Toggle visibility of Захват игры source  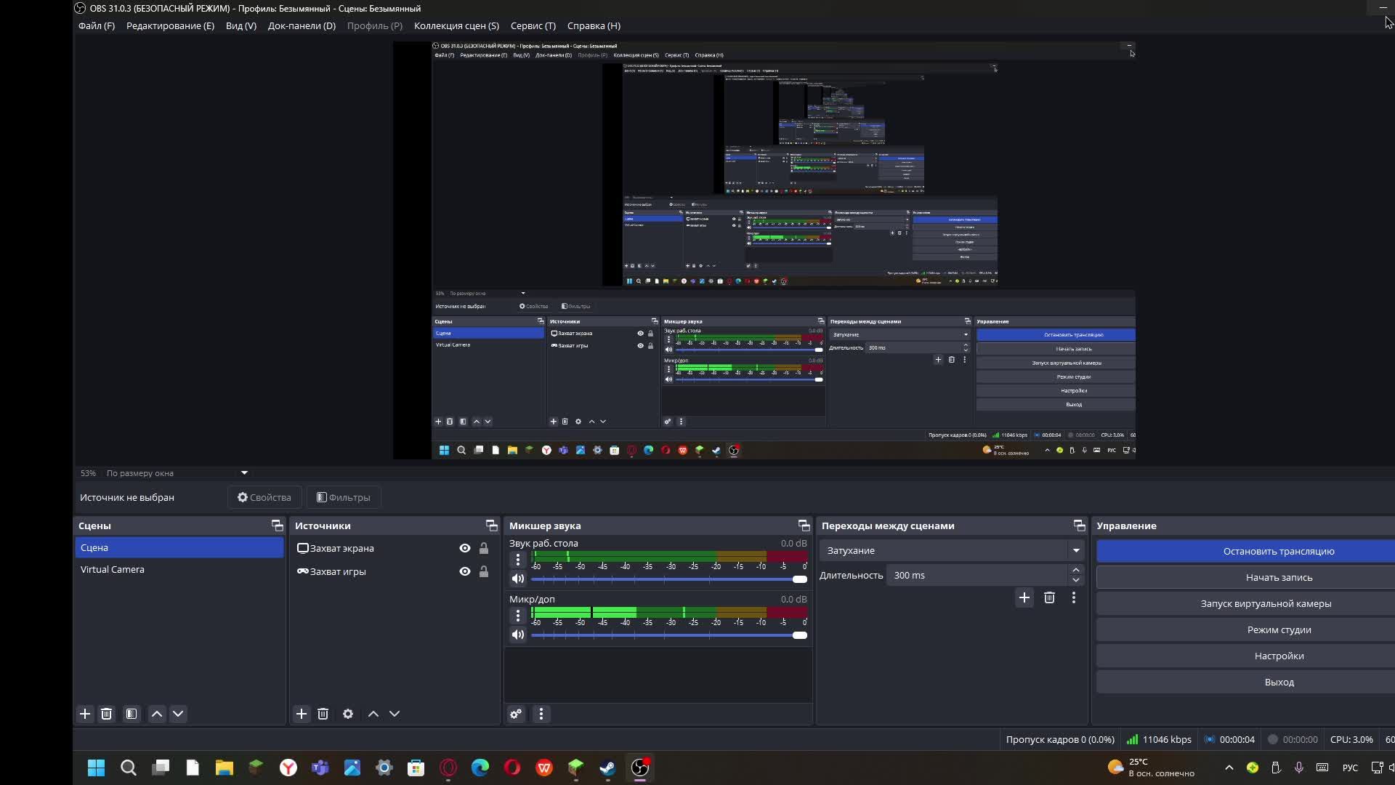[x=465, y=571]
